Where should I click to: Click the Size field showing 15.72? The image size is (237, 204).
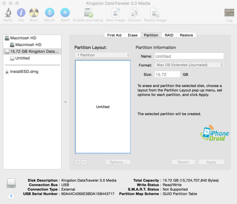pyautogui.click(x=167, y=74)
